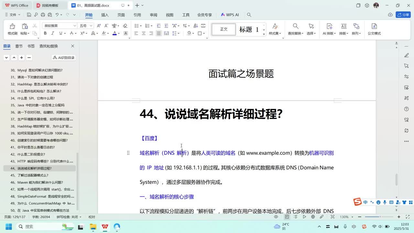Open Find and Replace (查找替换) magnifier
The width and height of the screenshot is (414, 233).
[296, 26]
